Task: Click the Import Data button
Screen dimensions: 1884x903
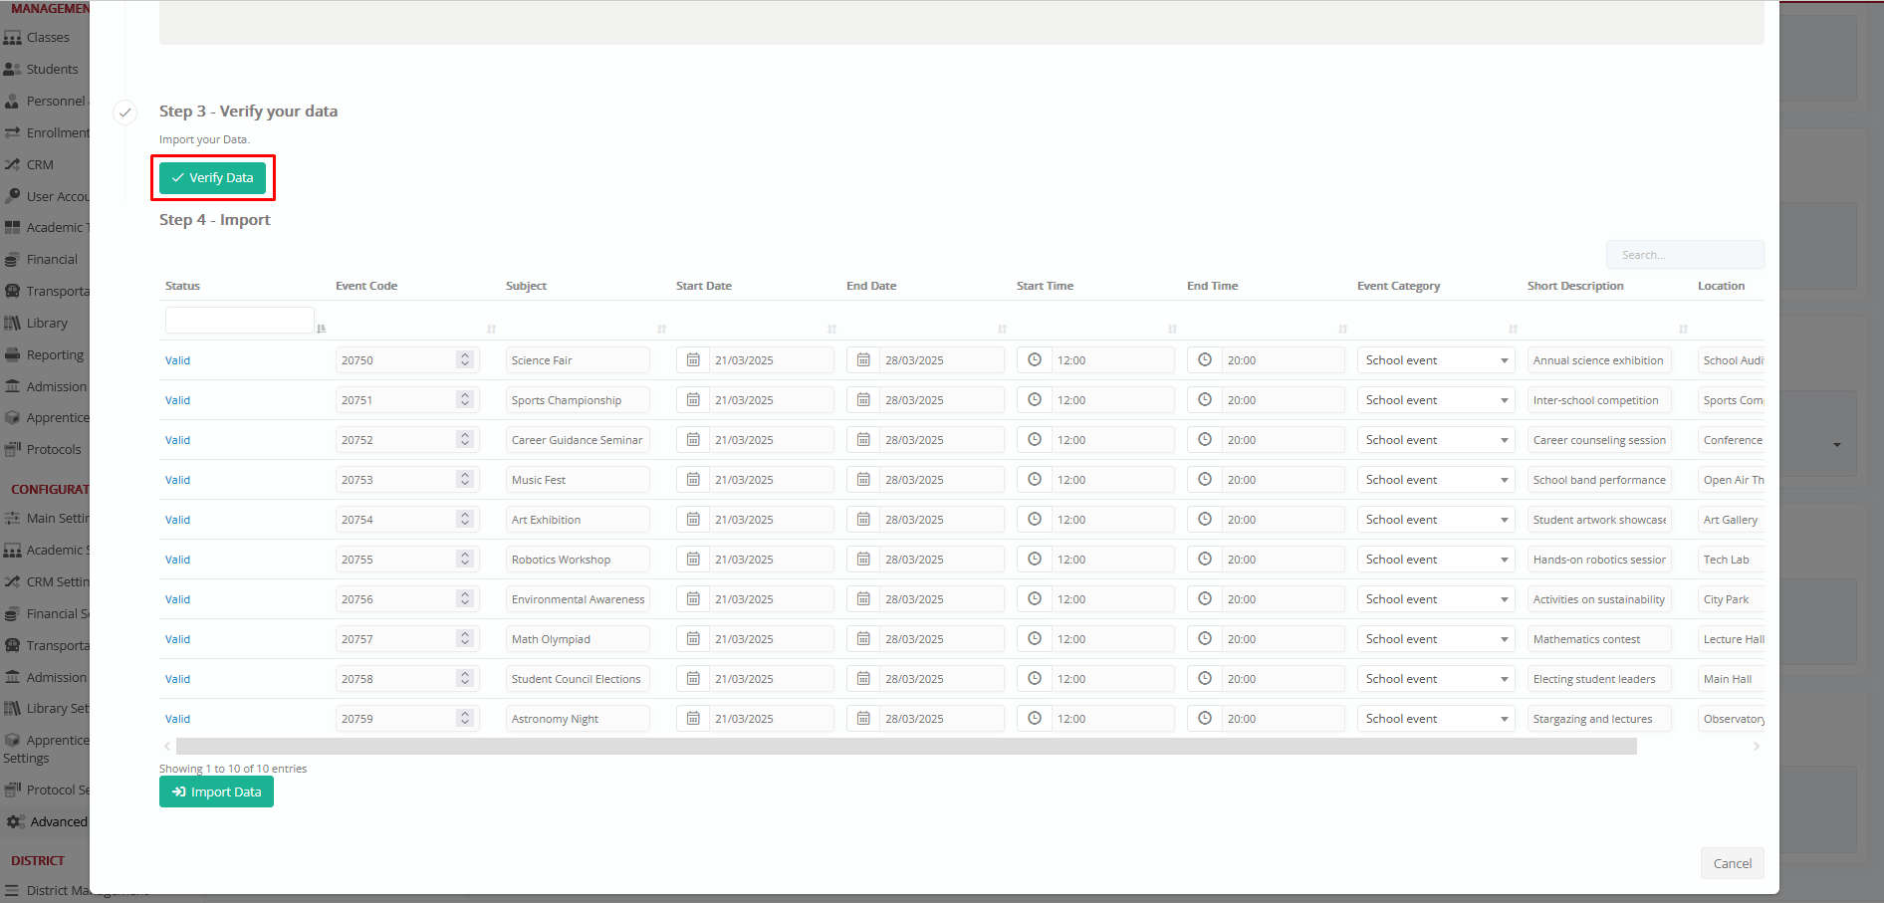Action: pos(216,792)
